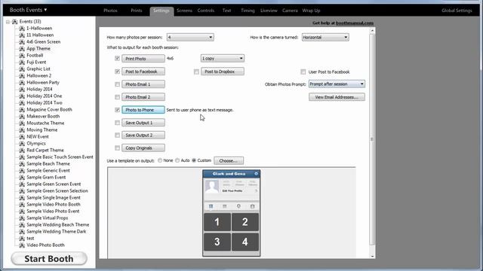The image size is (483, 271).
Task: Click the 1-Halloween event icon
Action: [22, 29]
